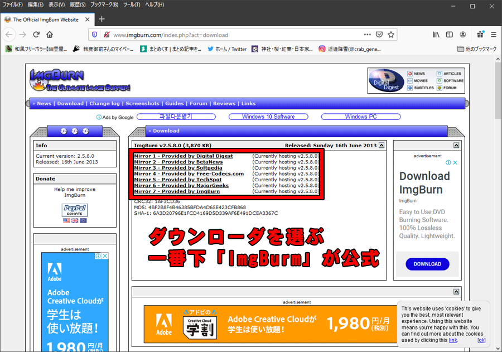Open Digital Digest SOFTWARE icon link
502x352 pixels.
(x=450, y=81)
